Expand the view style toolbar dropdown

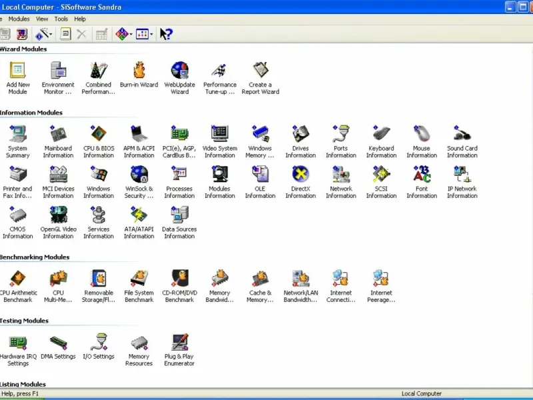[x=151, y=34]
